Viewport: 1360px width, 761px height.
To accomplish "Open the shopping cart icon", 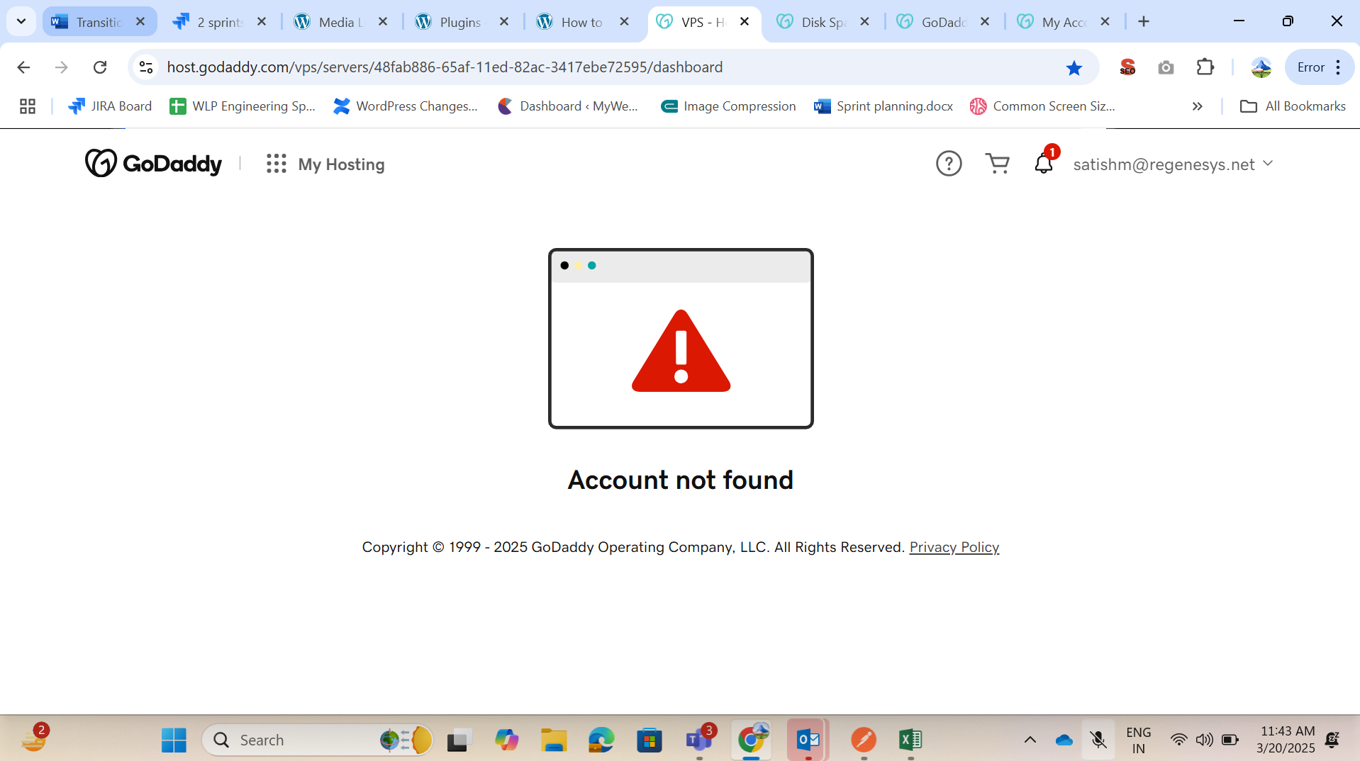I will [x=997, y=164].
